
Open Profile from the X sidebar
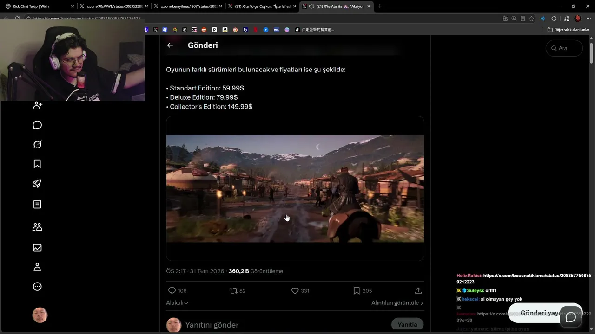(x=38, y=267)
